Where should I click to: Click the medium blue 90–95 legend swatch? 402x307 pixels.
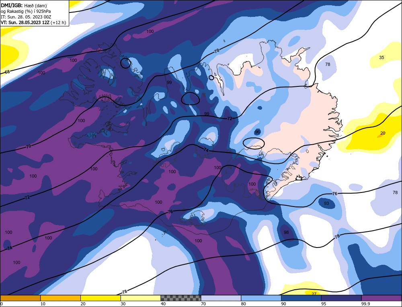301,298
